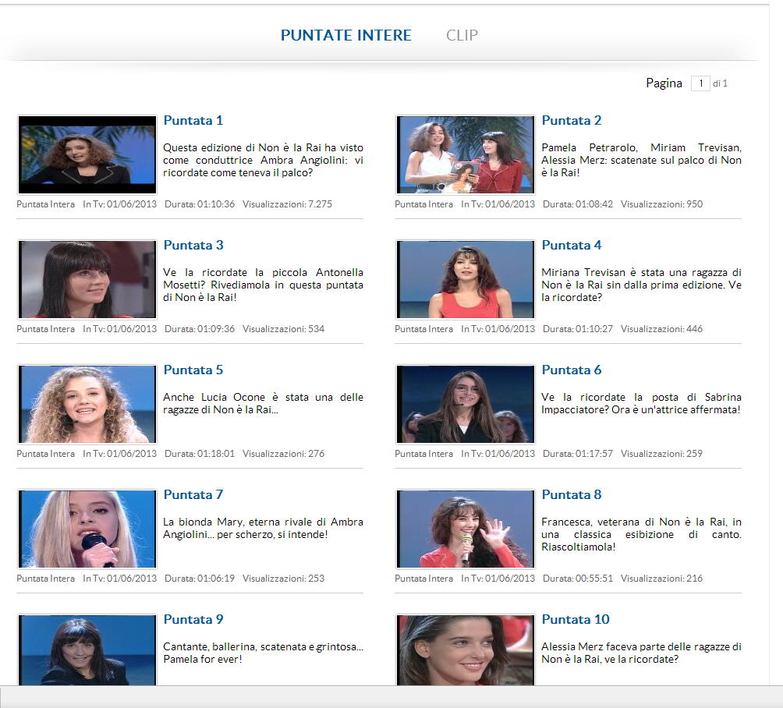This screenshot has height=708, width=783.
Task: Click the Puntata 1 title link
Action: coord(193,120)
